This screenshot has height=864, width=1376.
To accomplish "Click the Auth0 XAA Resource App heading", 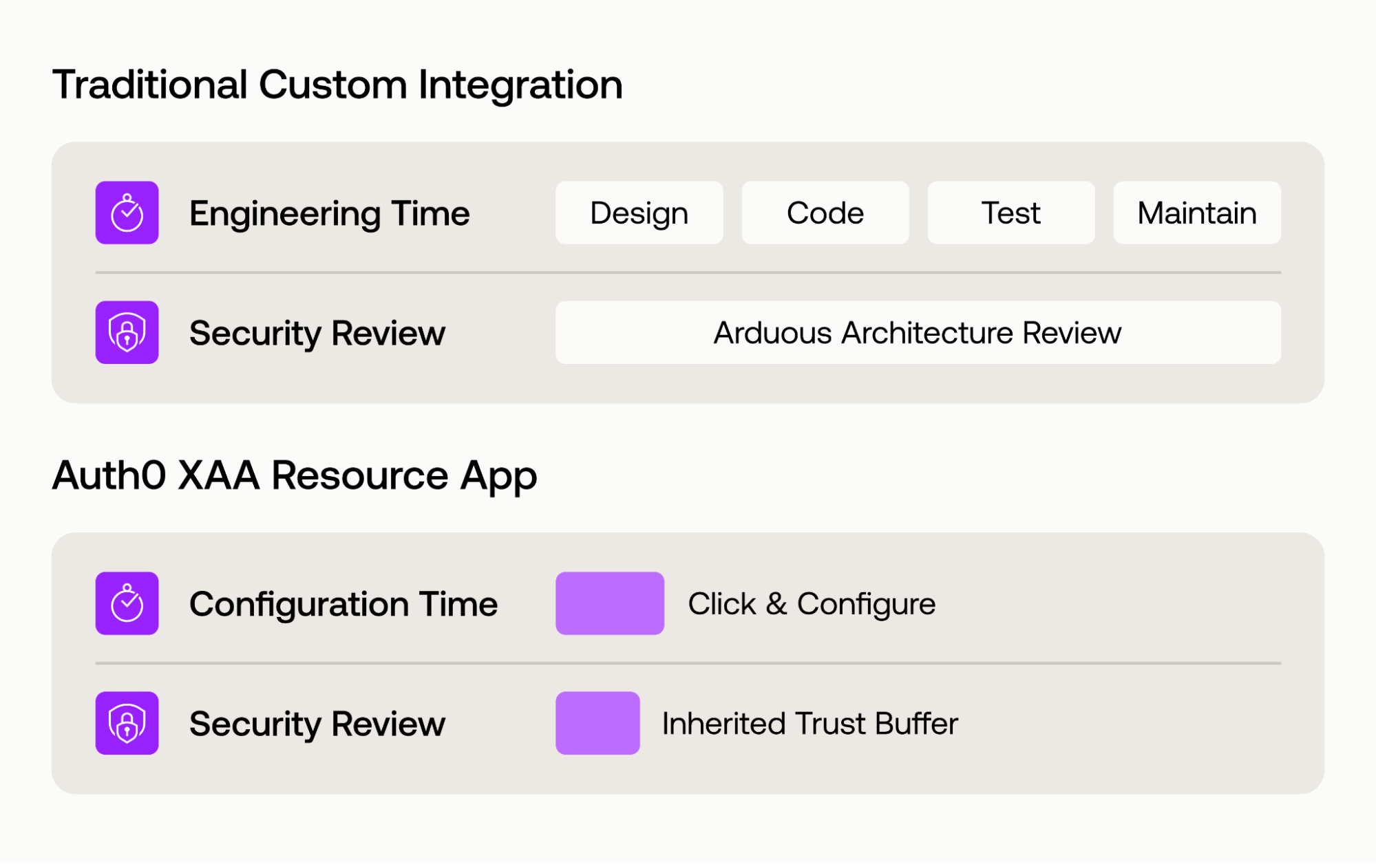I will click(295, 476).
